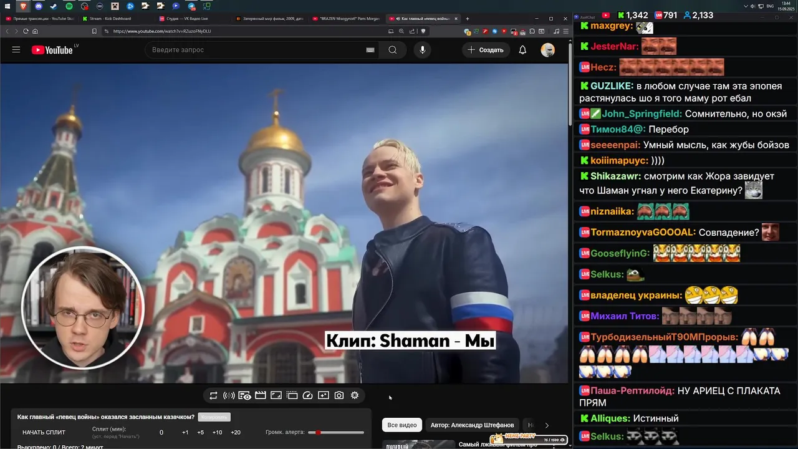Image resolution: width=798 pixels, height=449 pixels.
Task: Click chat username Alliques
Action: [611, 418]
